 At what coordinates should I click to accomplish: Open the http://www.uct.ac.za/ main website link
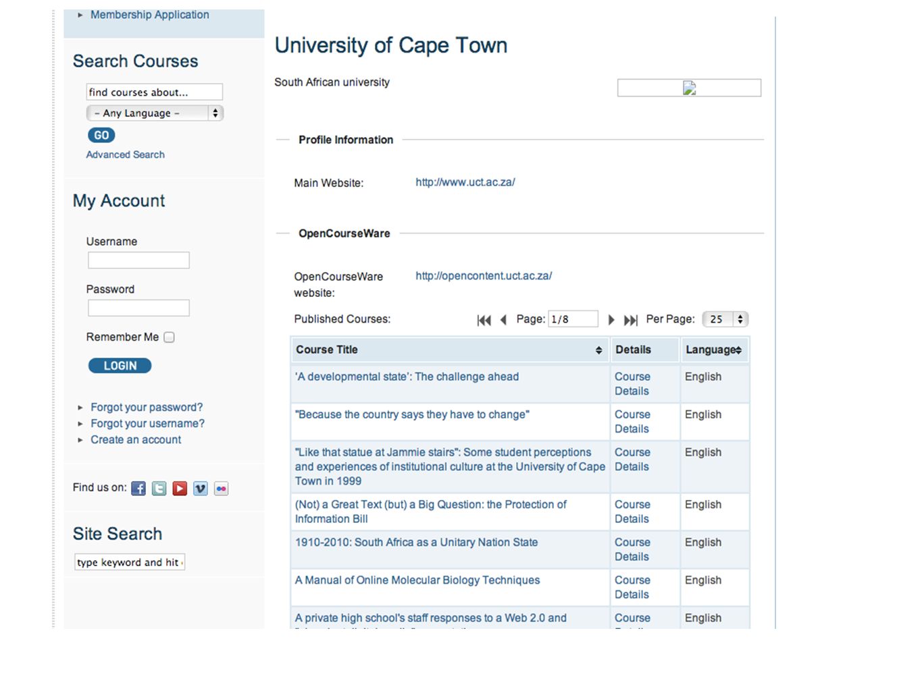coord(465,182)
